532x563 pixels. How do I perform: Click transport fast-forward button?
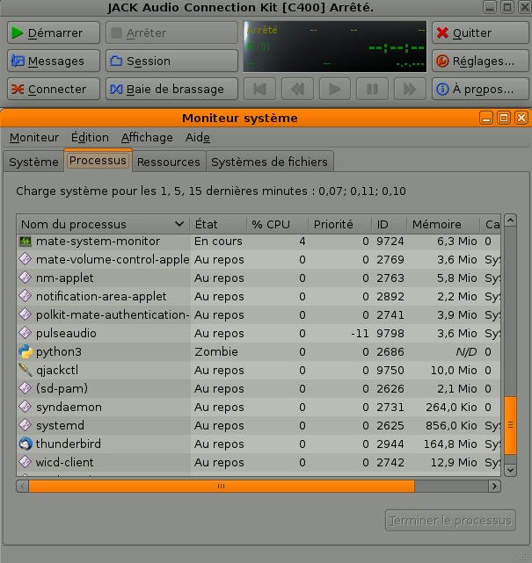click(x=410, y=89)
